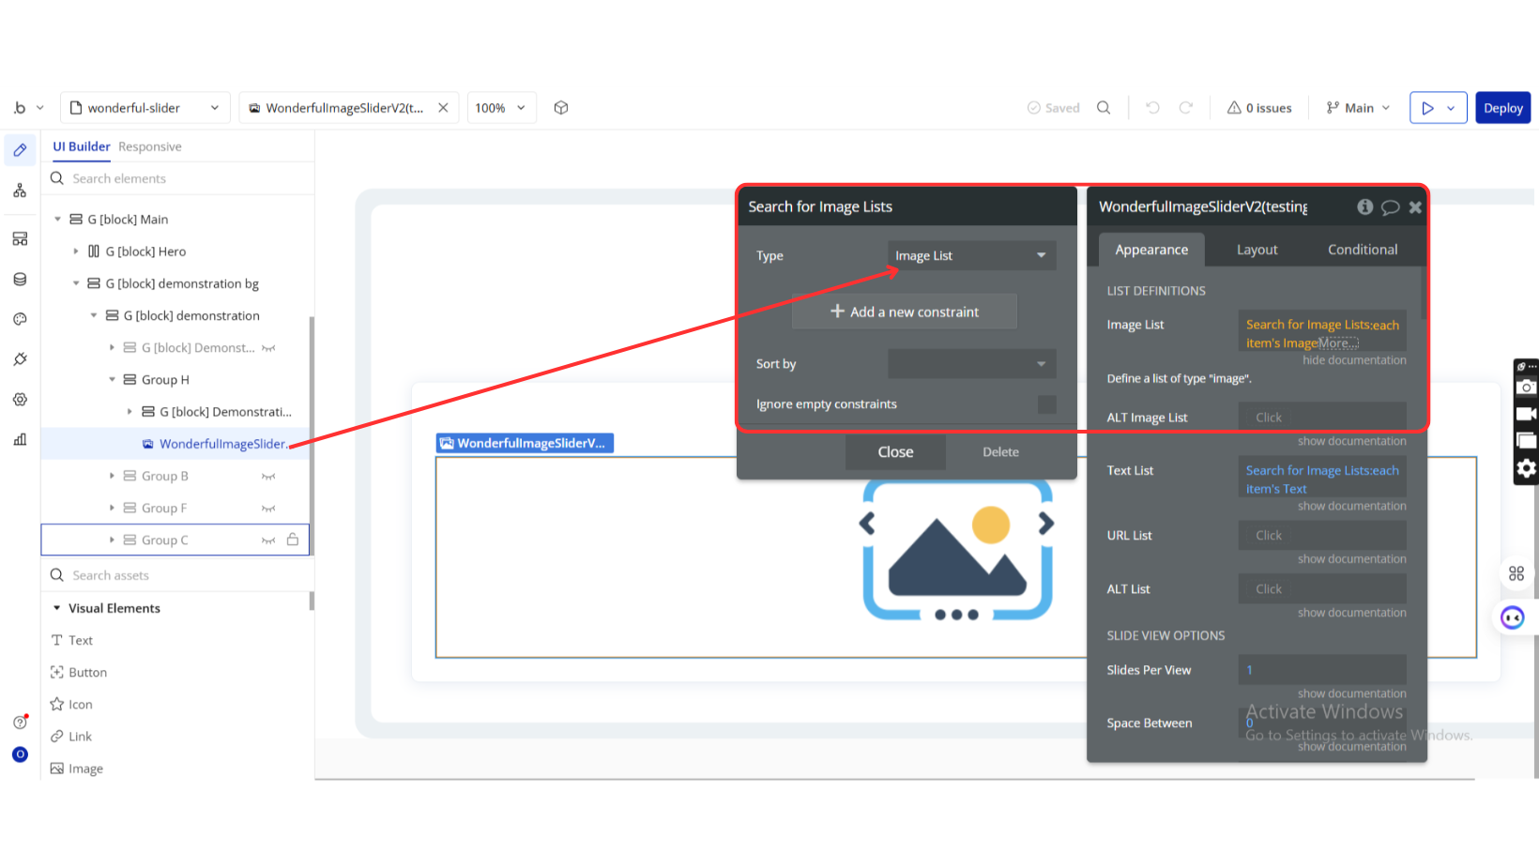Image resolution: width=1539 pixels, height=867 pixels.
Task: Toggle visibility of Group C
Action: (268, 540)
